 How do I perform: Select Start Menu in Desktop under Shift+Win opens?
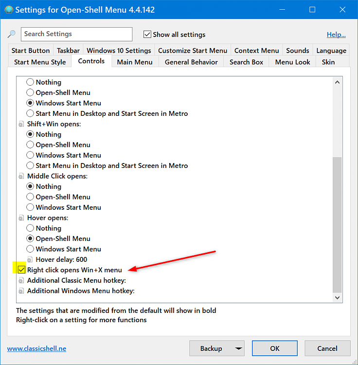(30, 165)
